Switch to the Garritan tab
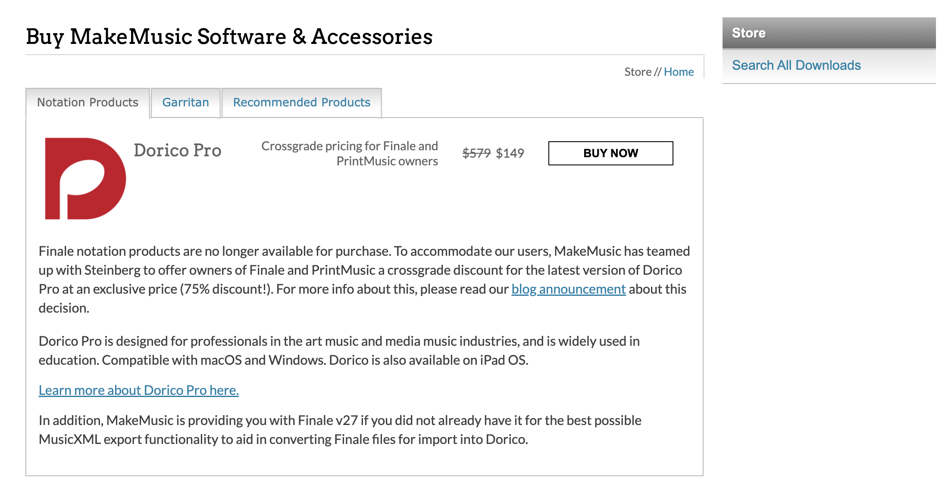The height and width of the screenshot is (484, 945). (185, 102)
